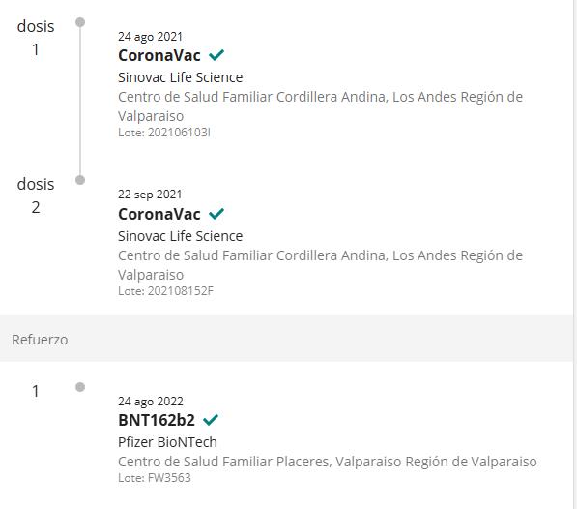Click the BNT162b2 vaccine name
577x509 pixels.
tap(157, 420)
